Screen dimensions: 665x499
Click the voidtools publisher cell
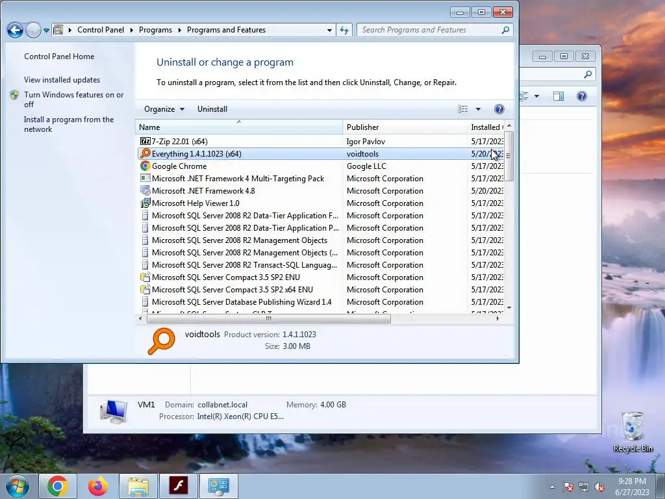[362, 153]
